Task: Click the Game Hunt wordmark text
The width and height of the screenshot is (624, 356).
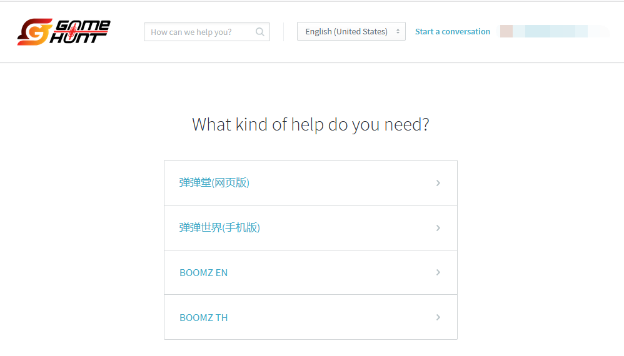Action: pos(80,31)
